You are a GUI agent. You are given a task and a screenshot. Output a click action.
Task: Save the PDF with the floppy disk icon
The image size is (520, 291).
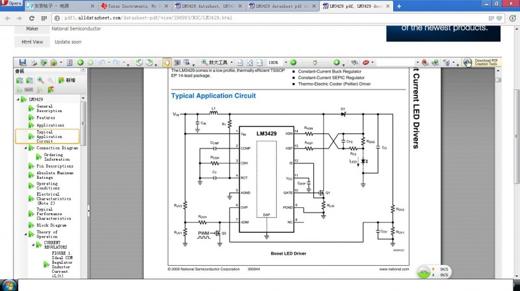(23, 62)
